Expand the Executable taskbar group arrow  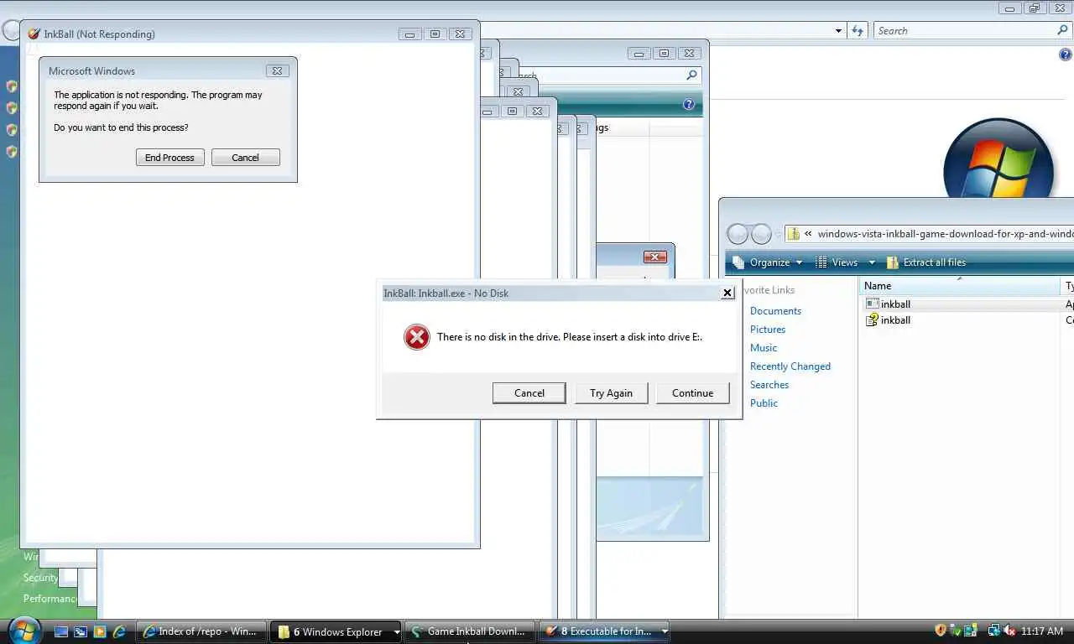pos(665,632)
